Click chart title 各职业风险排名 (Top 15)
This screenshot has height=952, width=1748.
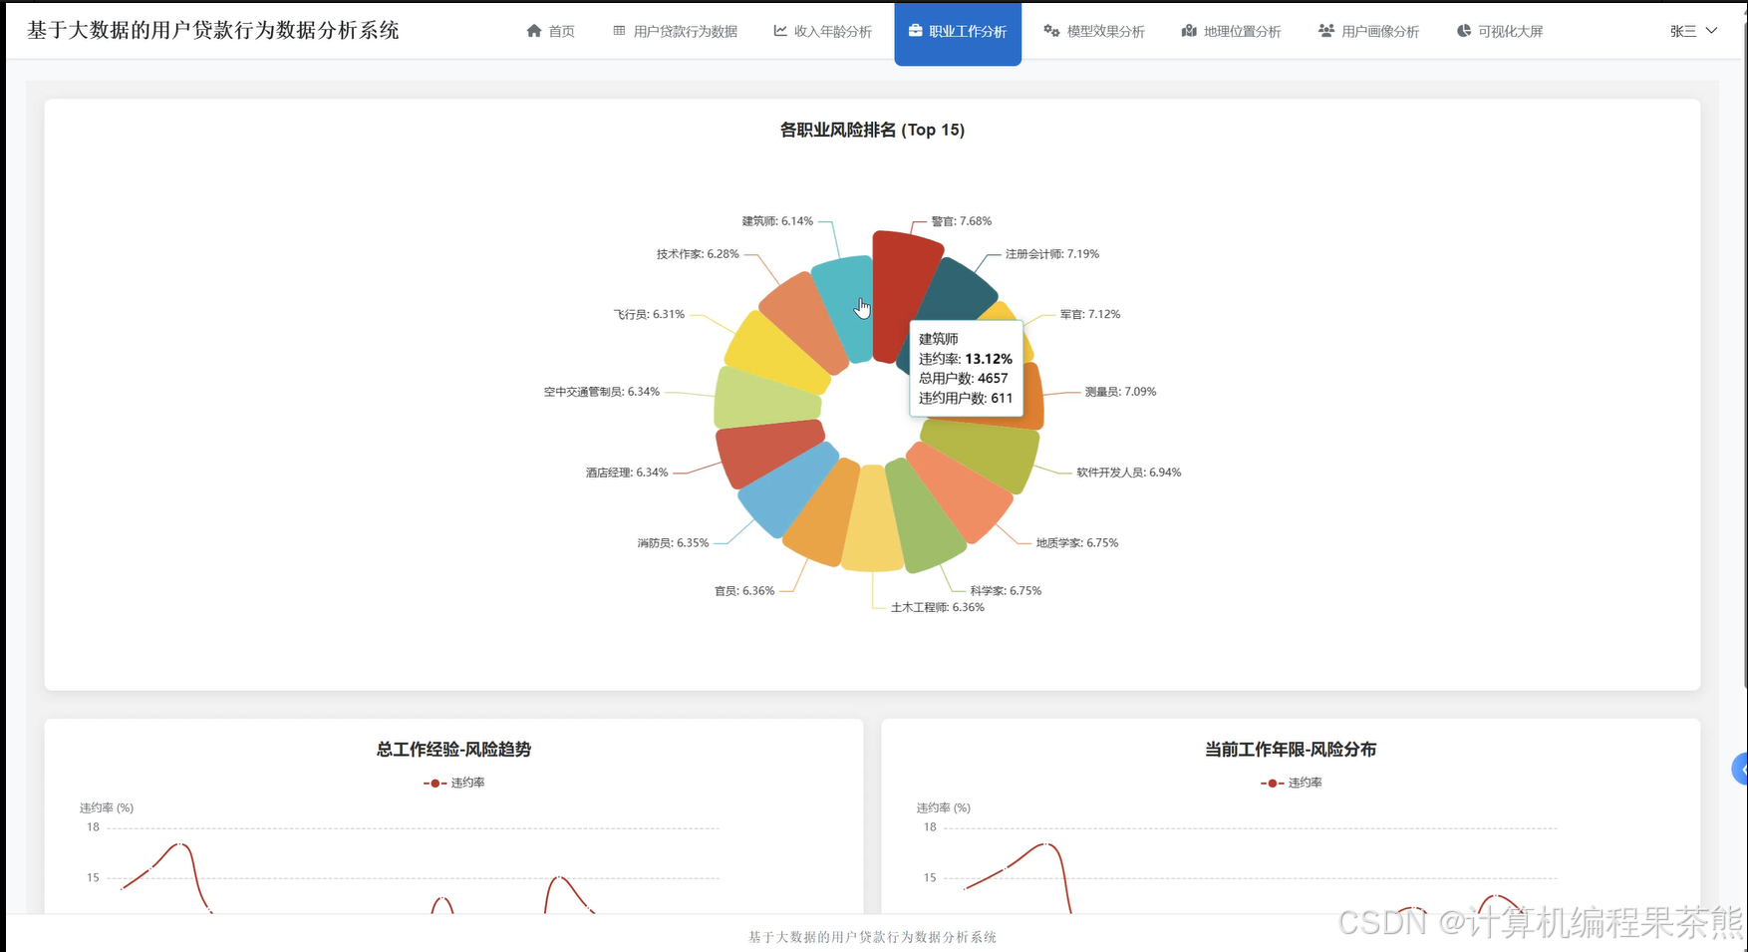[872, 130]
